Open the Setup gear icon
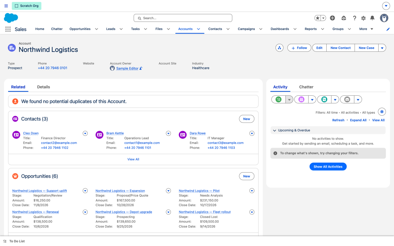Image resolution: width=394 pixels, height=246 pixels. (363, 18)
